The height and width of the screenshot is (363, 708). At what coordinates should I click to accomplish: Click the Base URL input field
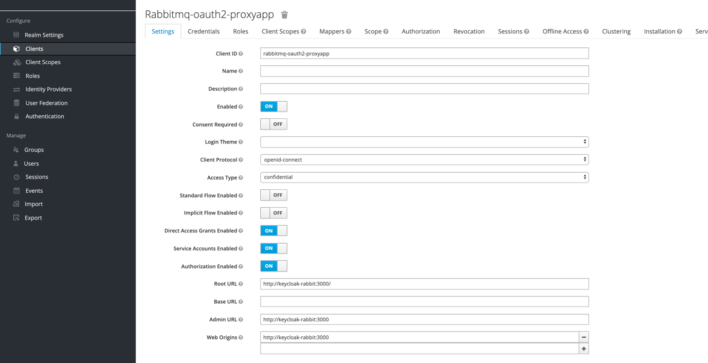tap(424, 301)
